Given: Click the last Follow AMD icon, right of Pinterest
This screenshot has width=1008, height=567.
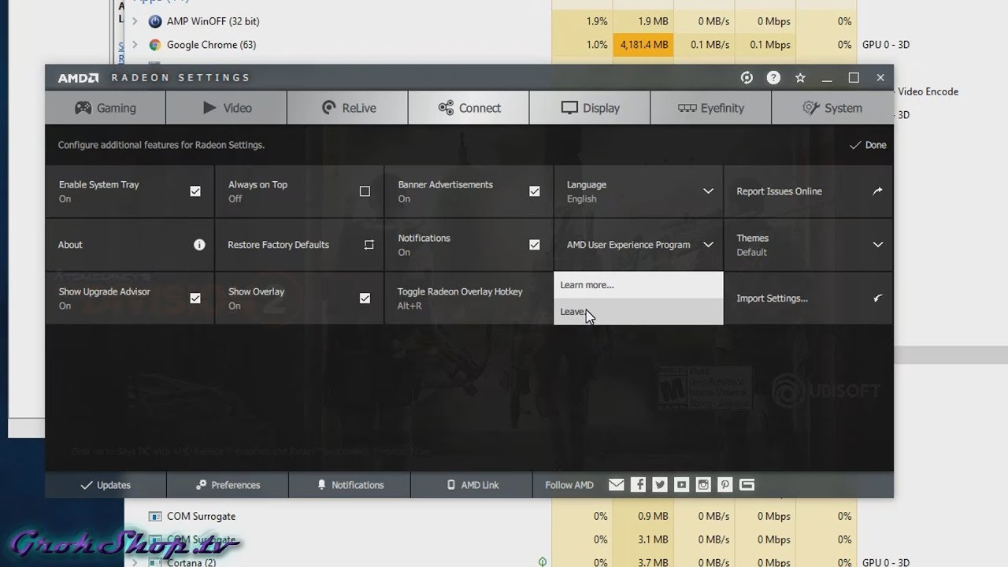Looking at the screenshot, I should click(x=747, y=485).
